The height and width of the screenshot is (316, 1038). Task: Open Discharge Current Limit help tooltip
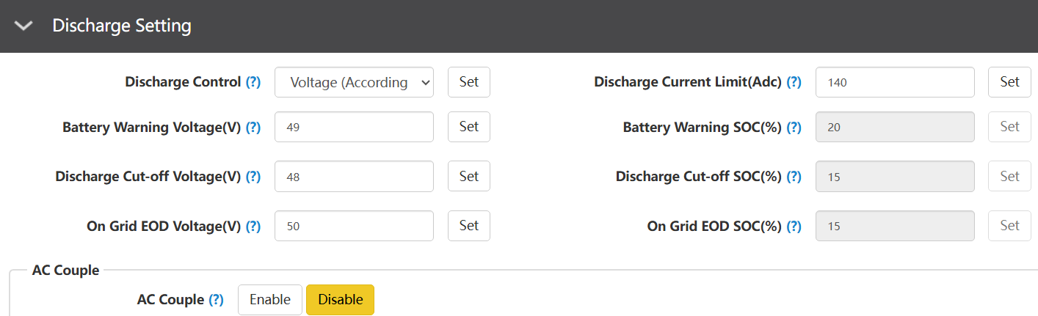(x=794, y=82)
